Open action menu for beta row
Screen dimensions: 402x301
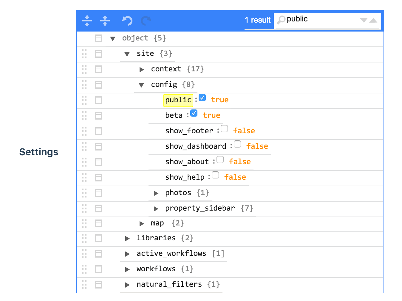[98, 116]
